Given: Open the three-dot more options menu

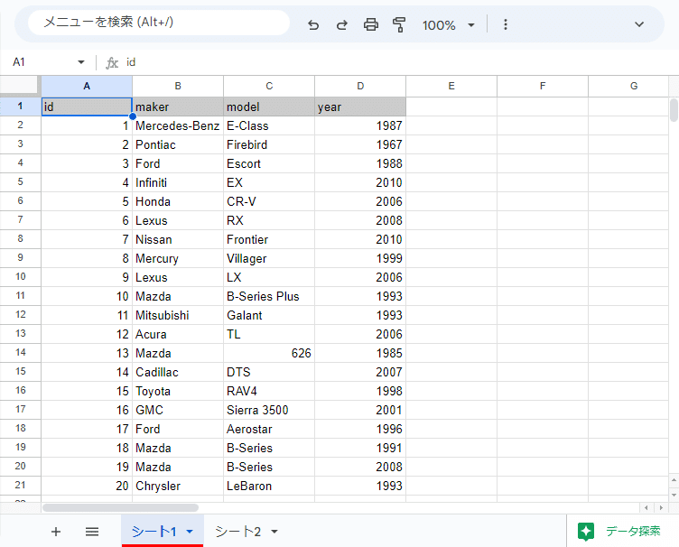Looking at the screenshot, I should coord(506,24).
